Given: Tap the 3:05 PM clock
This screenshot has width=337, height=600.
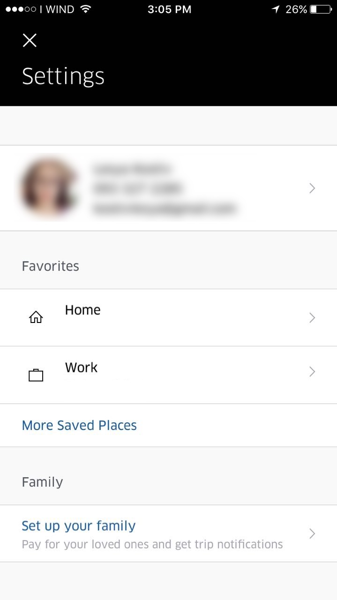Looking at the screenshot, I should pyautogui.click(x=169, y=9).
